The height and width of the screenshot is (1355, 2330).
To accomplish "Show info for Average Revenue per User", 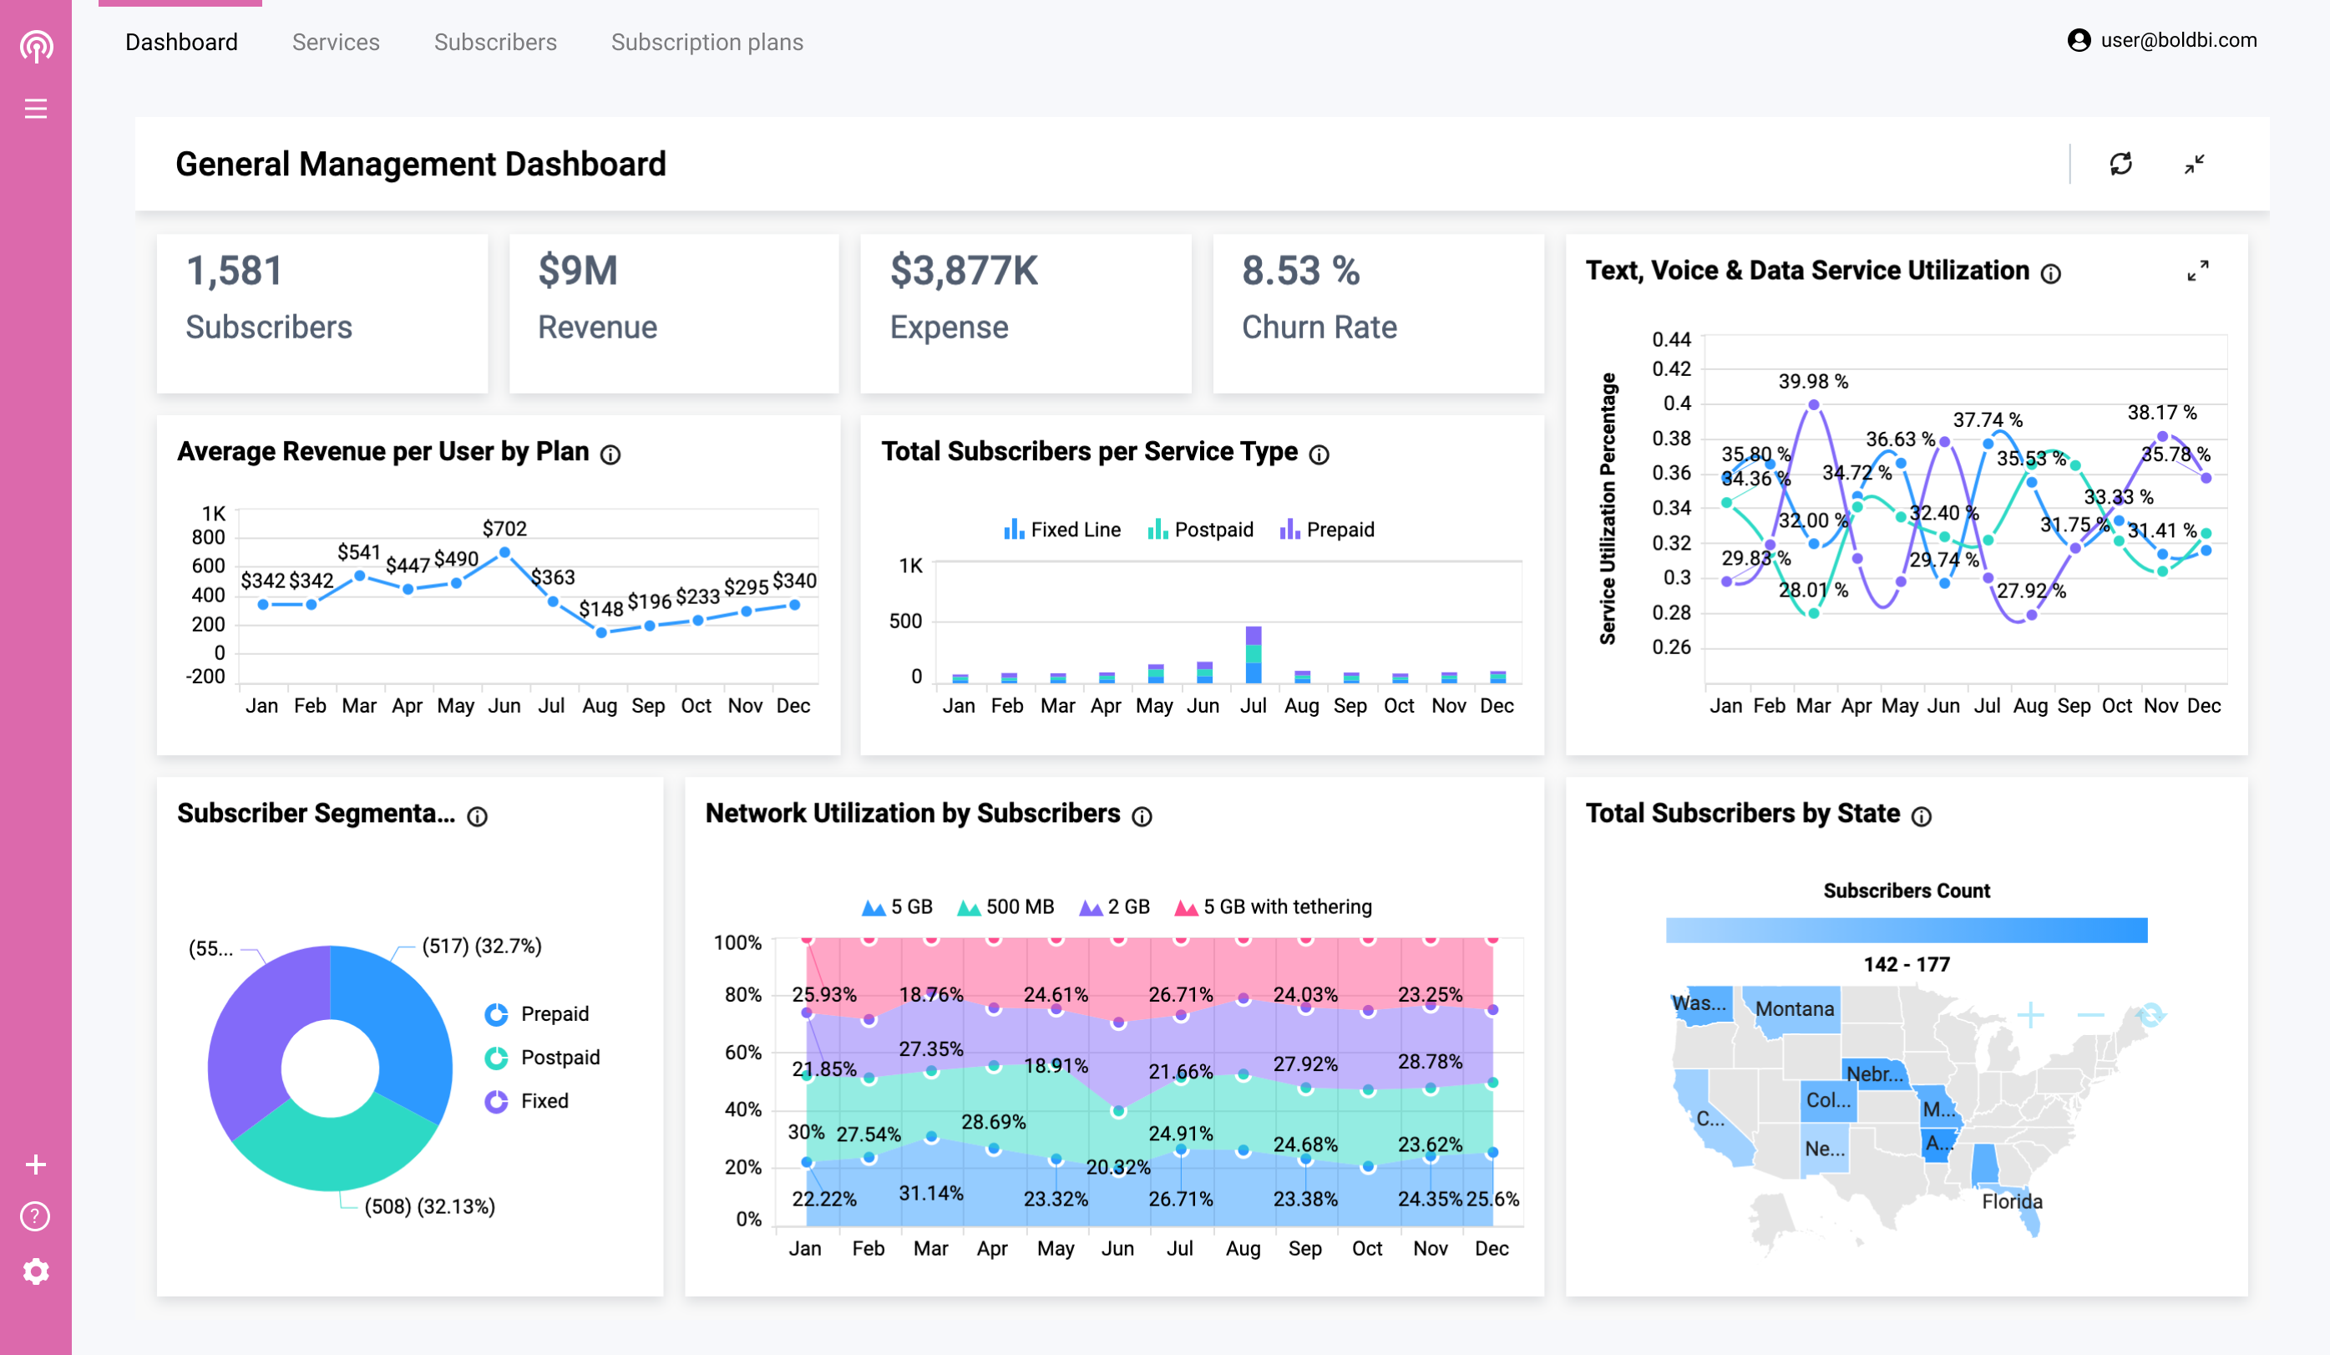I will pyautogui.click(x=610, y=454).
